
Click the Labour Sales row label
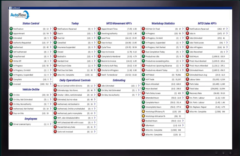pyautogui.click(x=195, y=79)
